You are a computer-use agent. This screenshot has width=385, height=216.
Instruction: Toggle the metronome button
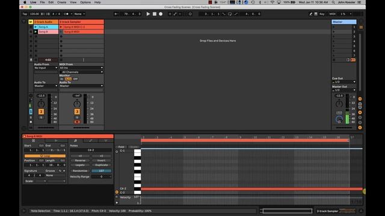66,14
